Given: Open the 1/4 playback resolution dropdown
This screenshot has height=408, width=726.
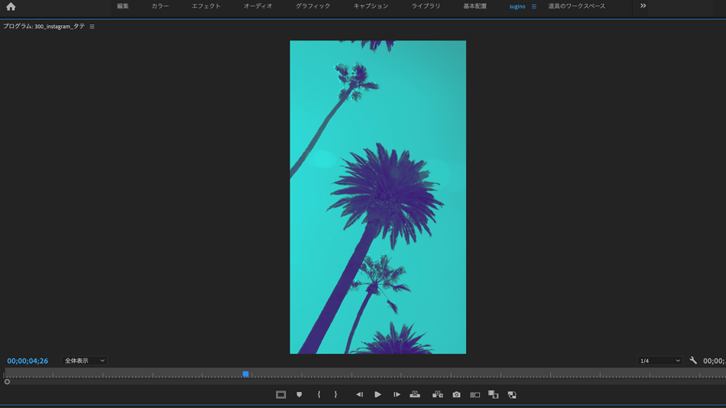Looking at the screenshot, I should [660, 361].
